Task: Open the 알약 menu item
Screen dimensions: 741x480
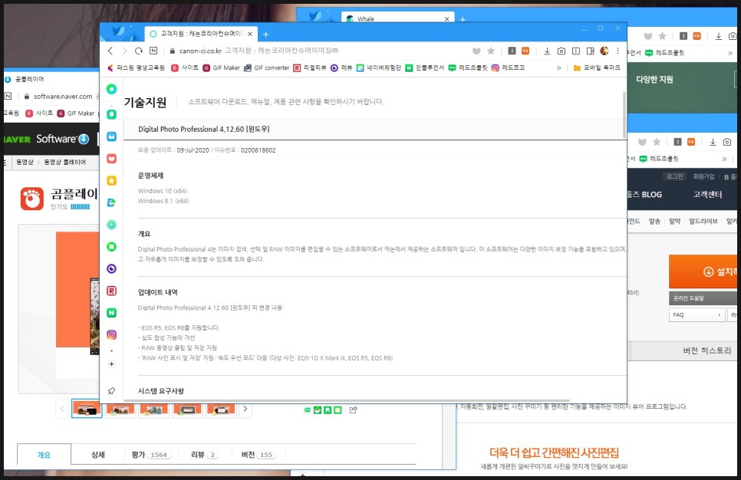Action: click(x=674, y=221)
